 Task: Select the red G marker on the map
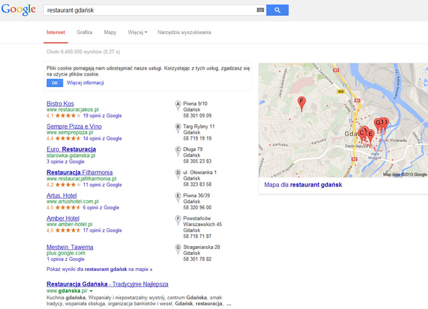point(378,125)
